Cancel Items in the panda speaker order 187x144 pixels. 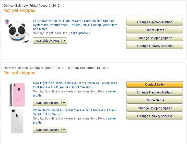point(155,30)
